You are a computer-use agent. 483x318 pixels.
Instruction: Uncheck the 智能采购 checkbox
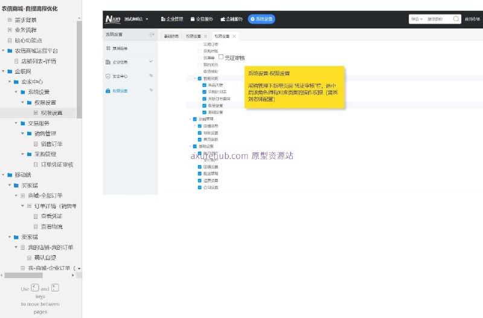[x=200, y=79]
